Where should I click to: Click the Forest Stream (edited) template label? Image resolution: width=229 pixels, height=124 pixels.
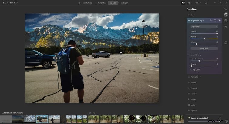click(200, 118)
